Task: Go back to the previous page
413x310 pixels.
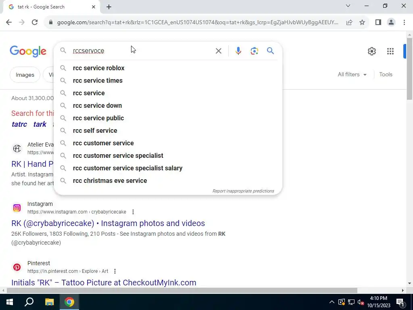Action: (9, 23)
